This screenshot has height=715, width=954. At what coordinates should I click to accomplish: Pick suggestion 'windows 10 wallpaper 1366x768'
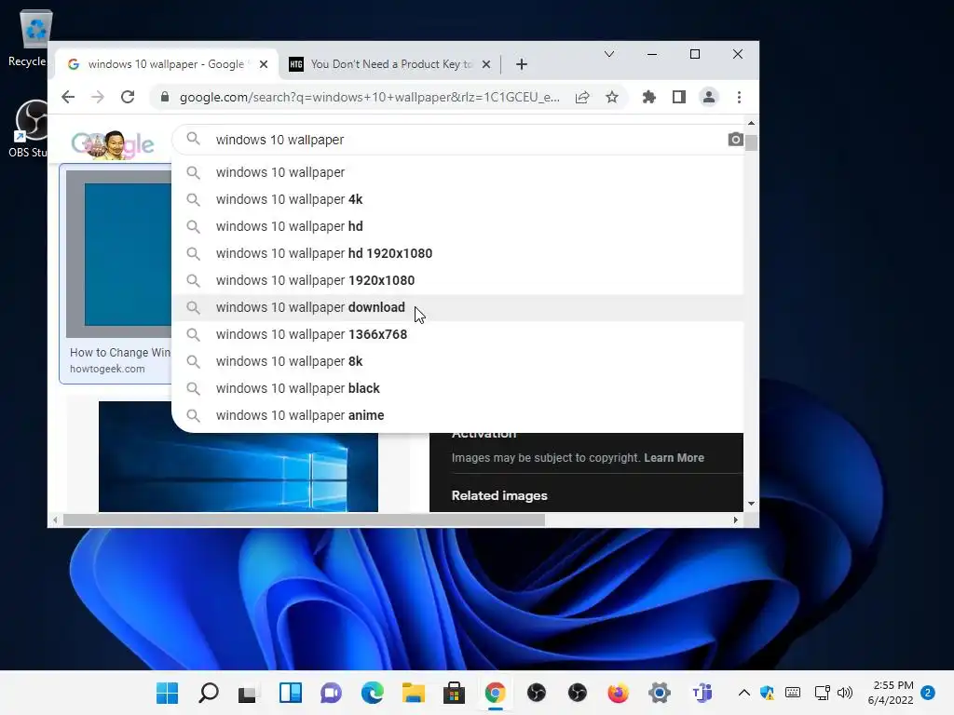coord(457,334)
